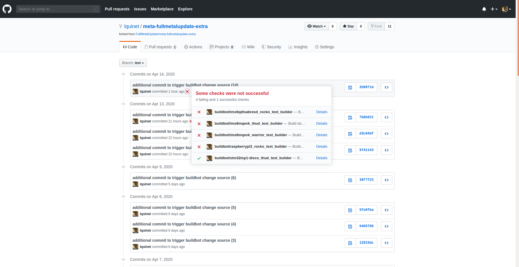Open commit hash 6465706
Image resolution: width=519 pixels, height=267 pixels.
tap(366, 226)
